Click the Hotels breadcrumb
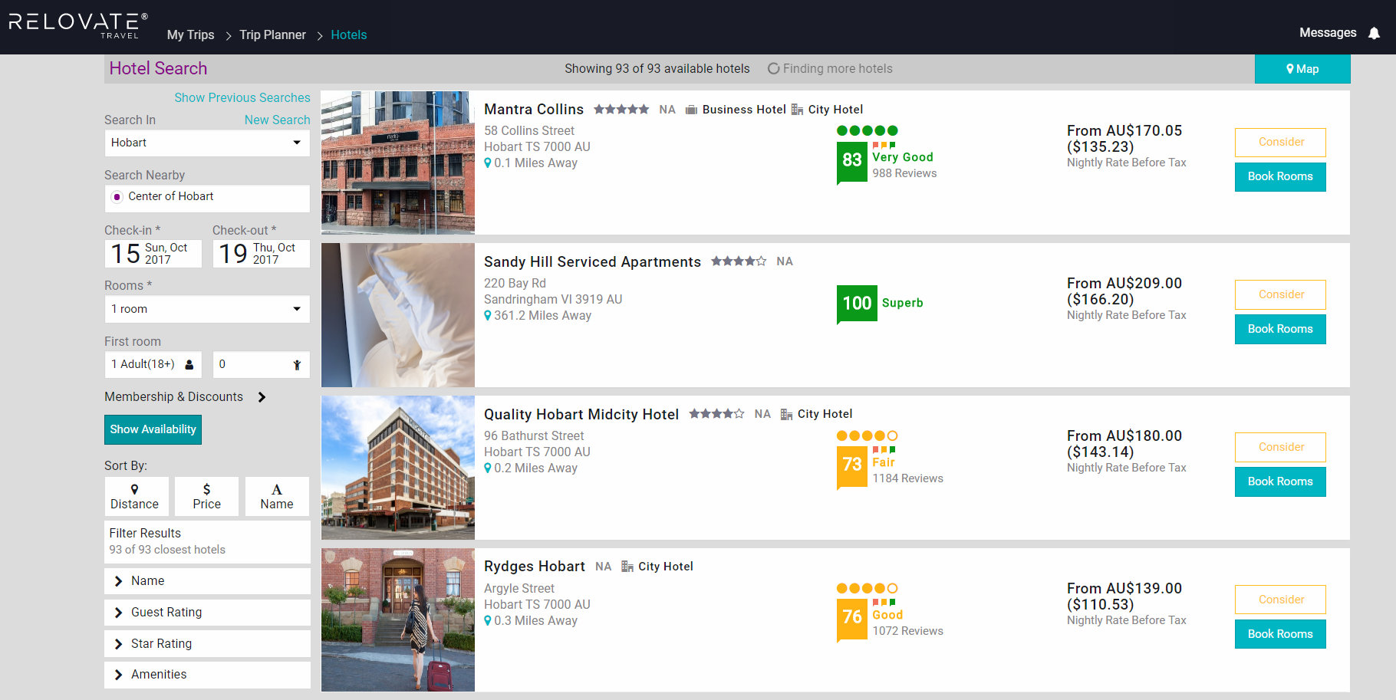This screenshot has height=700, width=1396. (348, 35)
